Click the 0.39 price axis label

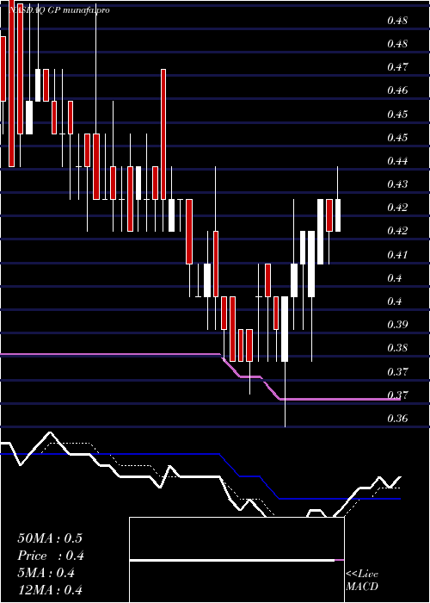point(397,325)
